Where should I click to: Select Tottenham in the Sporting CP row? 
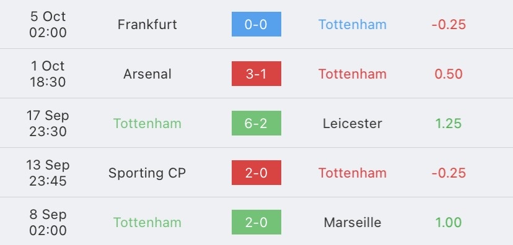(353, 173)
